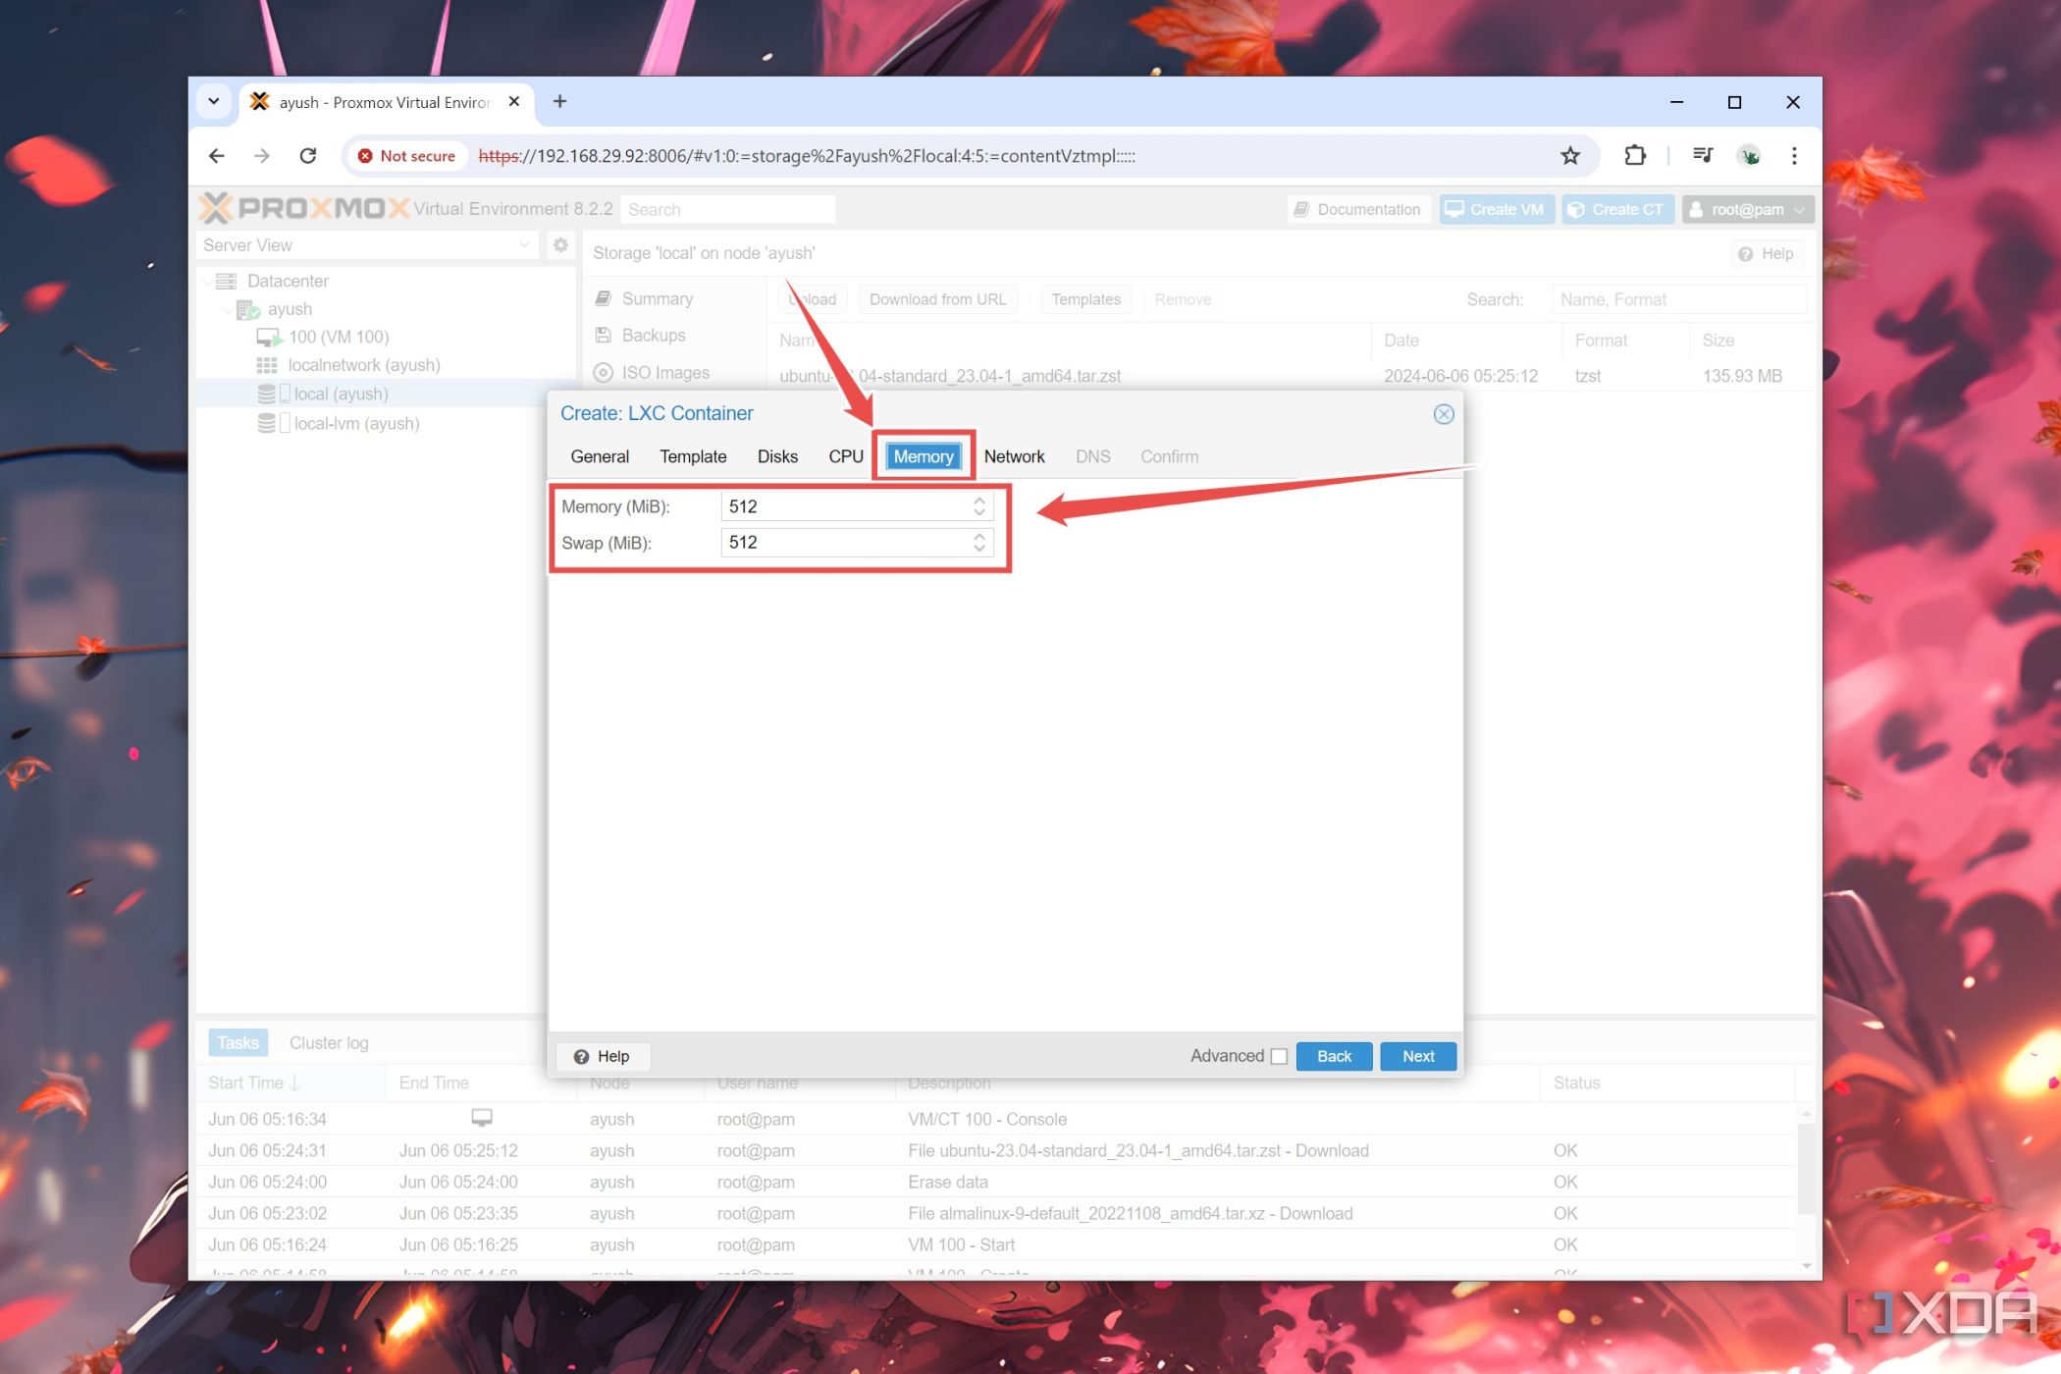Select the Memory tab in dialog
Viewport: 2061px width, 1374px height.
pos(922,457)
